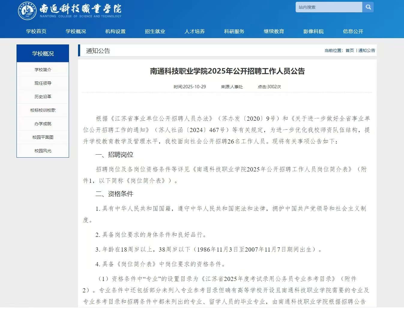Open the 招生就业 navigation menu

[x=155, y=31]
